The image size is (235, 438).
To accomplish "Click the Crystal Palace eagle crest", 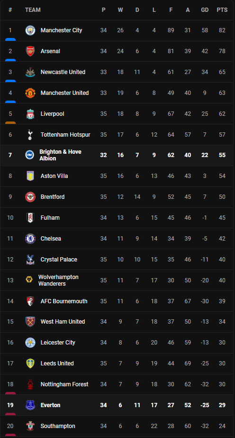I will pyautogui.click(x=30, y=260).
